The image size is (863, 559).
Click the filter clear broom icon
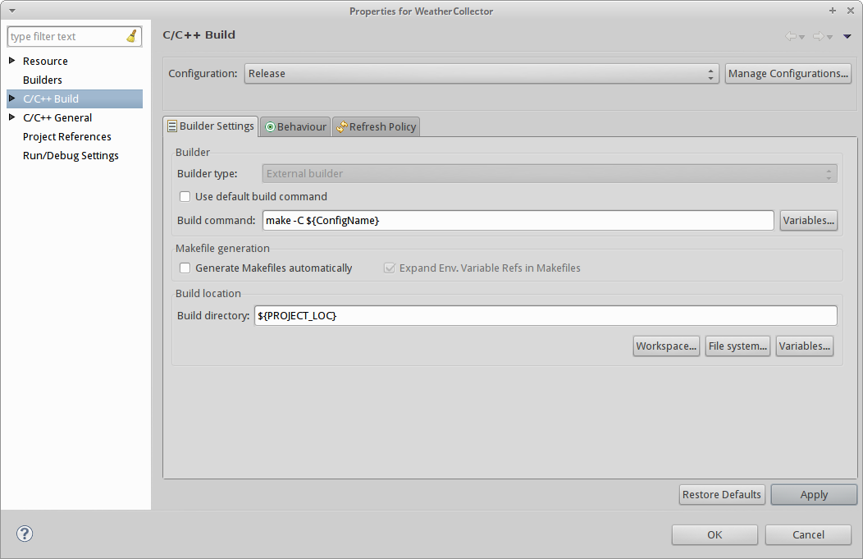pos(132,36)
